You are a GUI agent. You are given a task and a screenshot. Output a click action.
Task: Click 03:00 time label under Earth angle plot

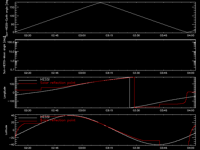(82, 35)
